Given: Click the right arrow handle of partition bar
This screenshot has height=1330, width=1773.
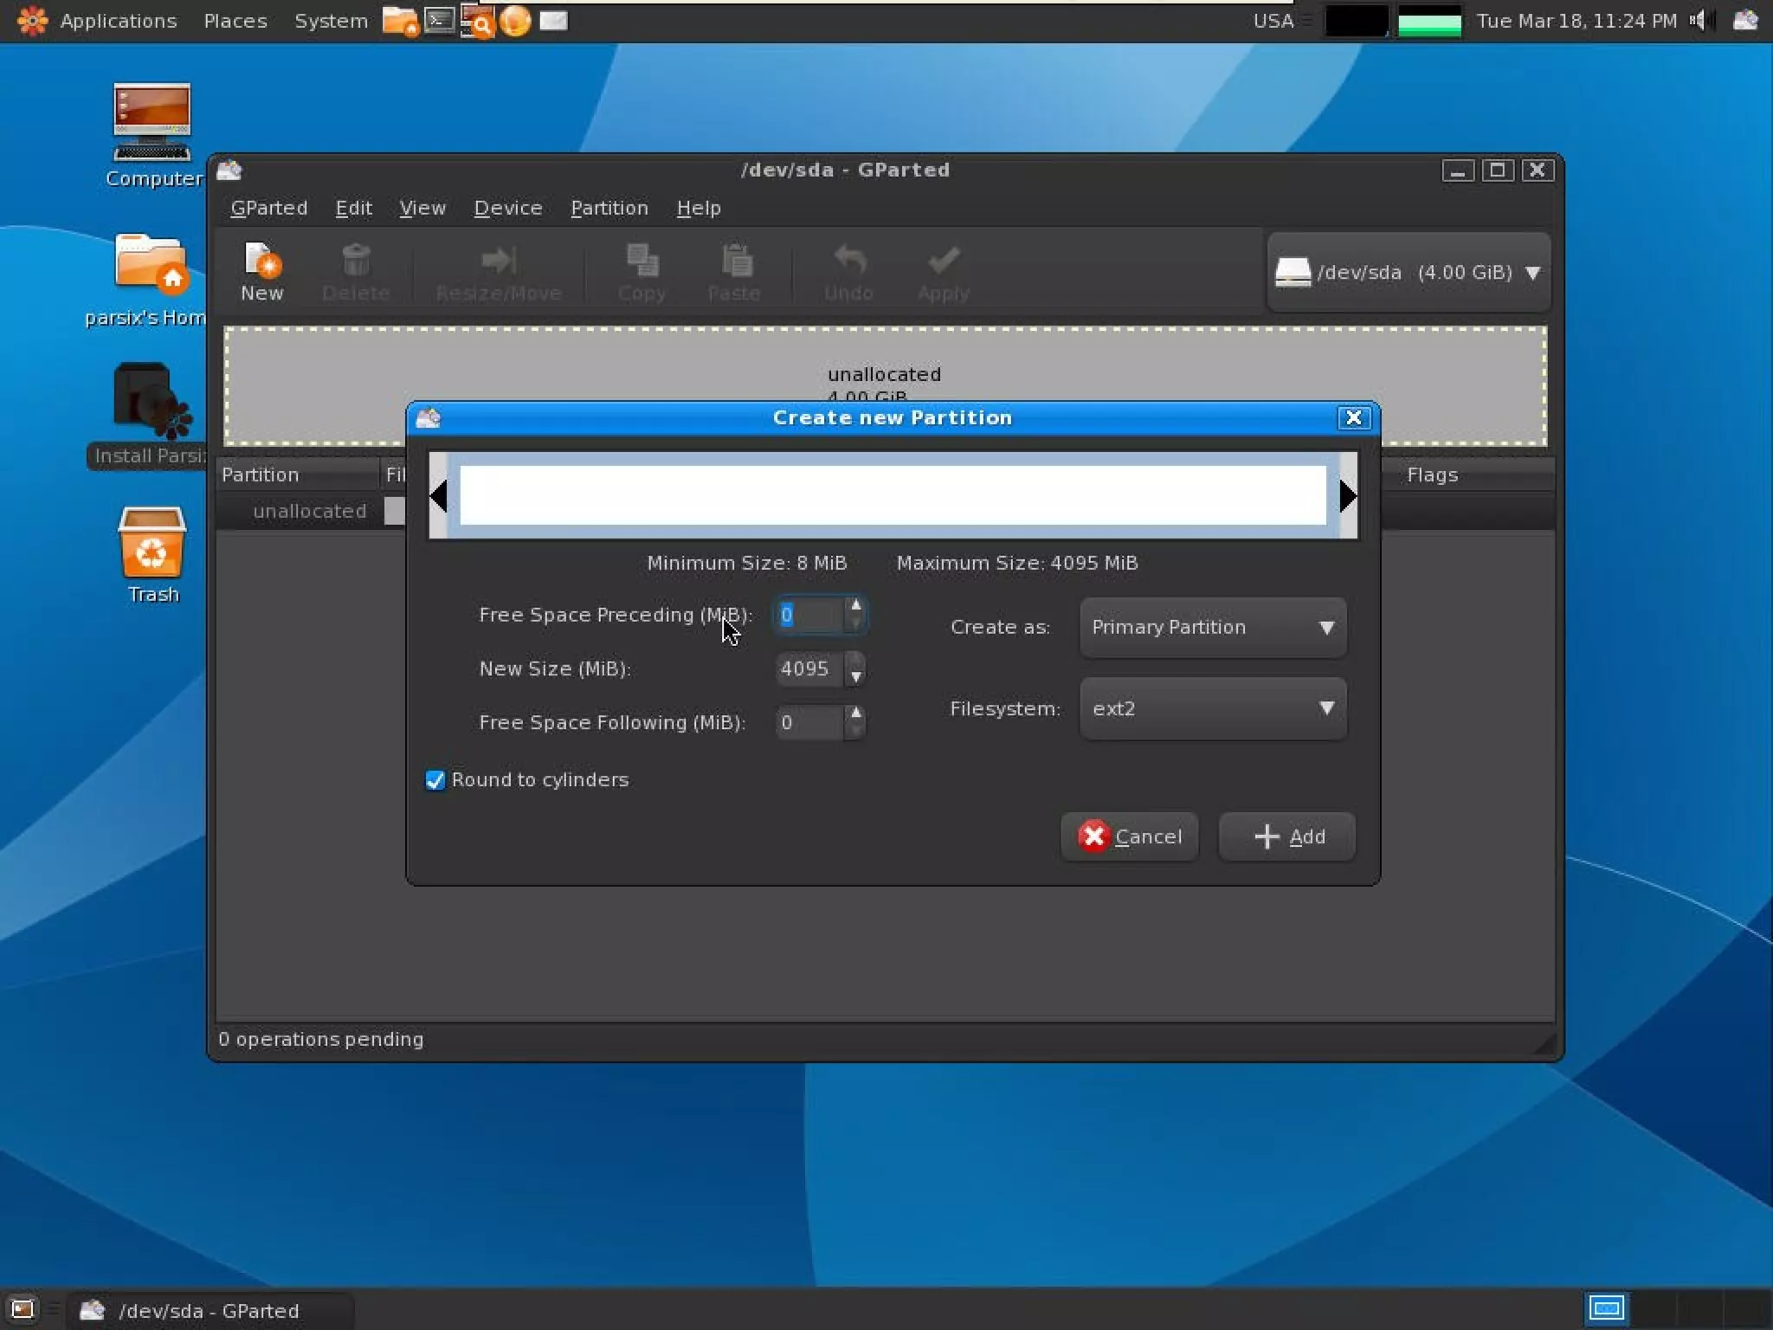Looking at the screenshot, I should [1348, 496].
